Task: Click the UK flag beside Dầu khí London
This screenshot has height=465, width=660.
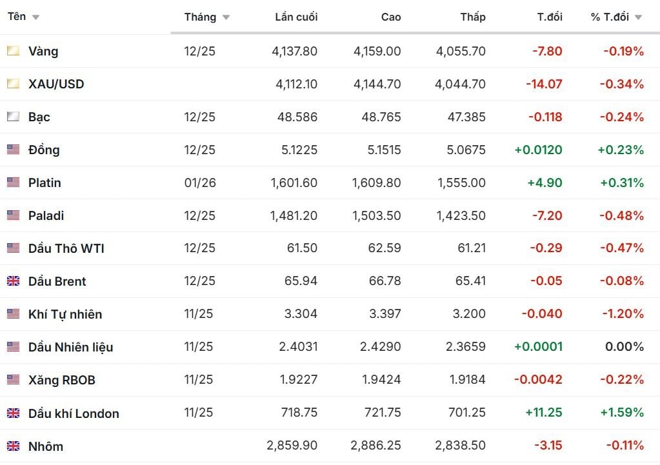Action: 13,413
